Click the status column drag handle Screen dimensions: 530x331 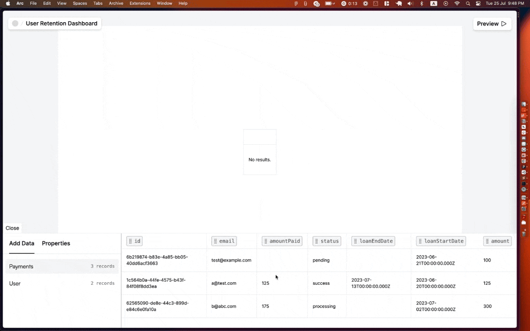pos(317,241)
